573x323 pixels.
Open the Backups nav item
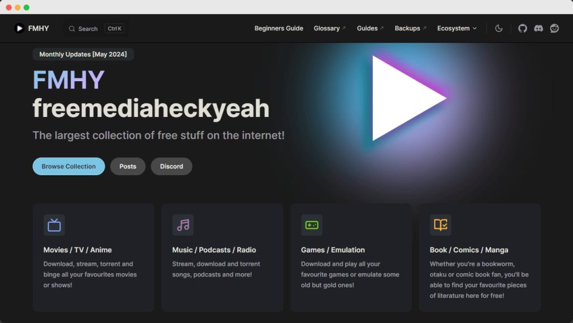point(410,29)
